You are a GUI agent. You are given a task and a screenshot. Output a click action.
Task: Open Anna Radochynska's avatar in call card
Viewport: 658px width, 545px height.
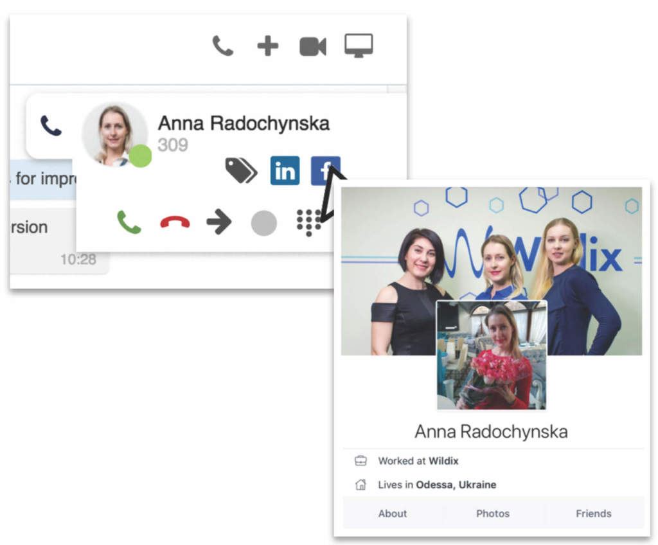[x=114, y=134]
